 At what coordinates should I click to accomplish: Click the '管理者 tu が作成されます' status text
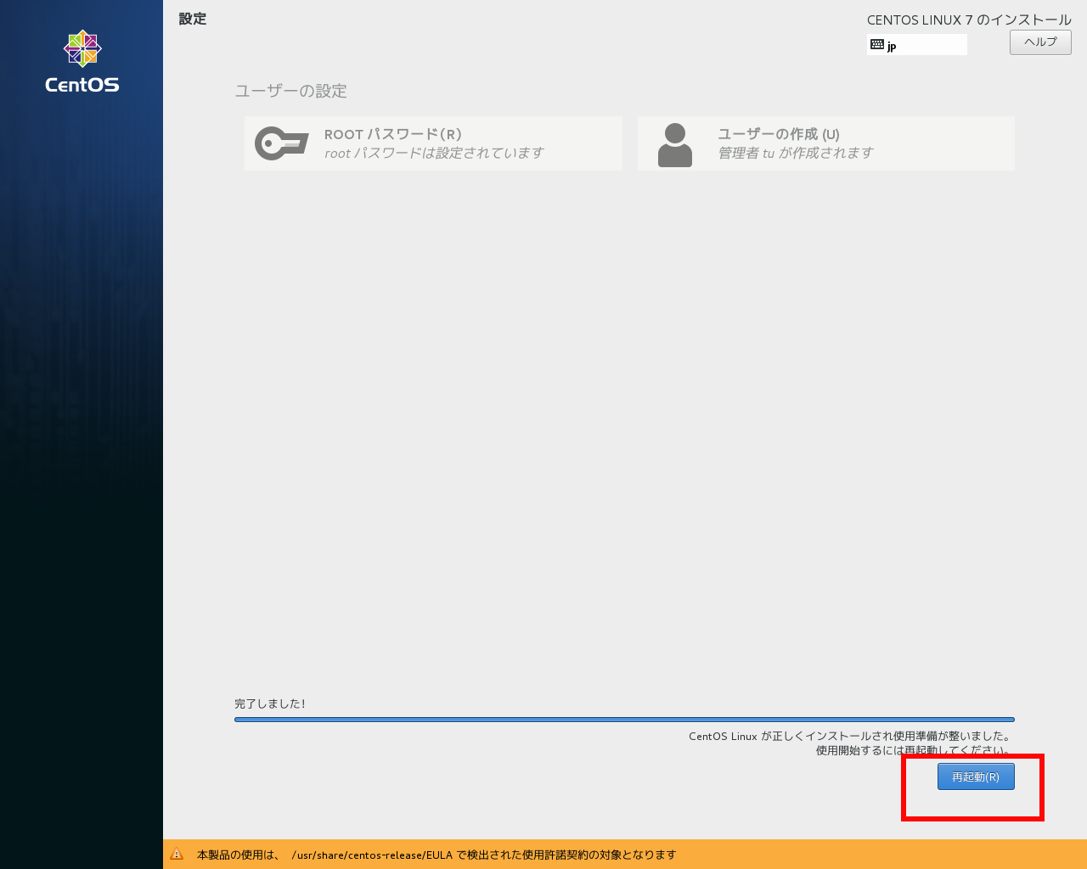[795, 154]
